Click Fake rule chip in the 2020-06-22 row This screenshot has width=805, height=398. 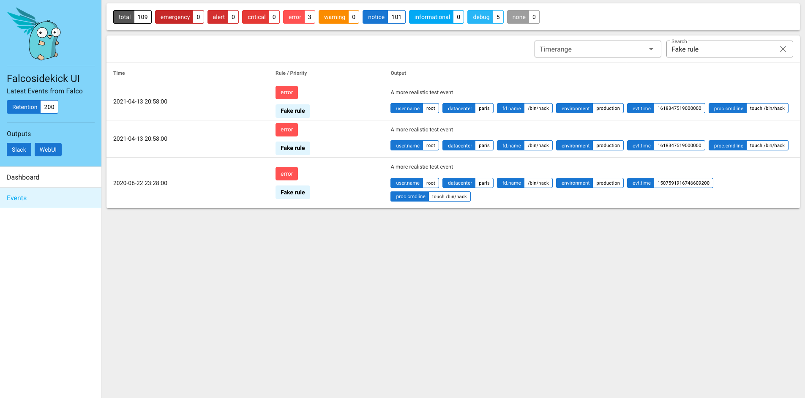pyautogui.click(x=292, y=192)
